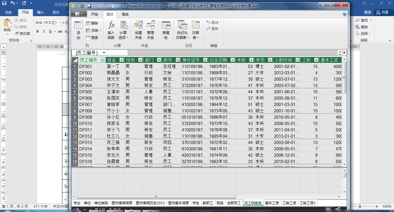394x212 pixels.
Task: Click the column Width (宽度) icon
Action: [x=92, y=37]
